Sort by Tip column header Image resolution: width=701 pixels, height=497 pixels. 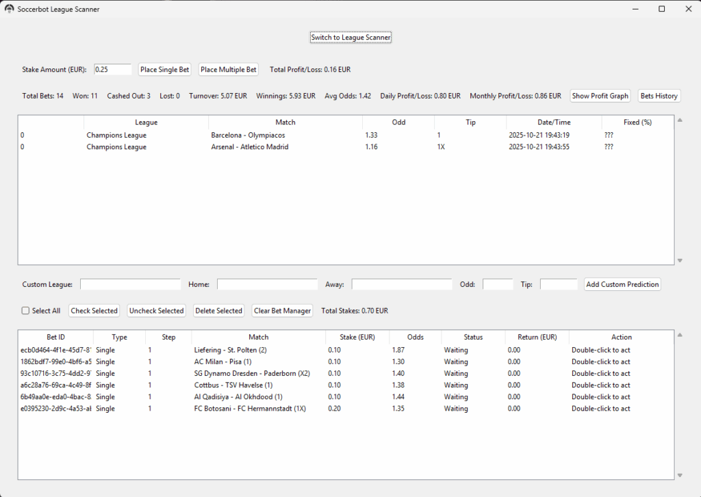(470, 122)
